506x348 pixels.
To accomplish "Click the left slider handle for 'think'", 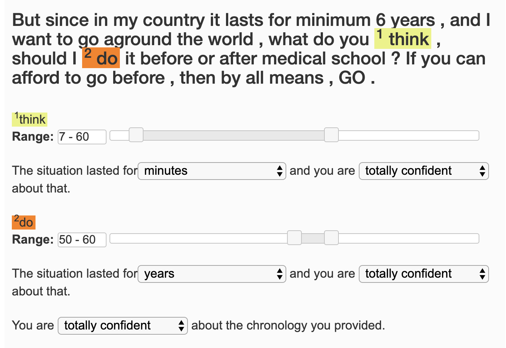I will point(136,135).
